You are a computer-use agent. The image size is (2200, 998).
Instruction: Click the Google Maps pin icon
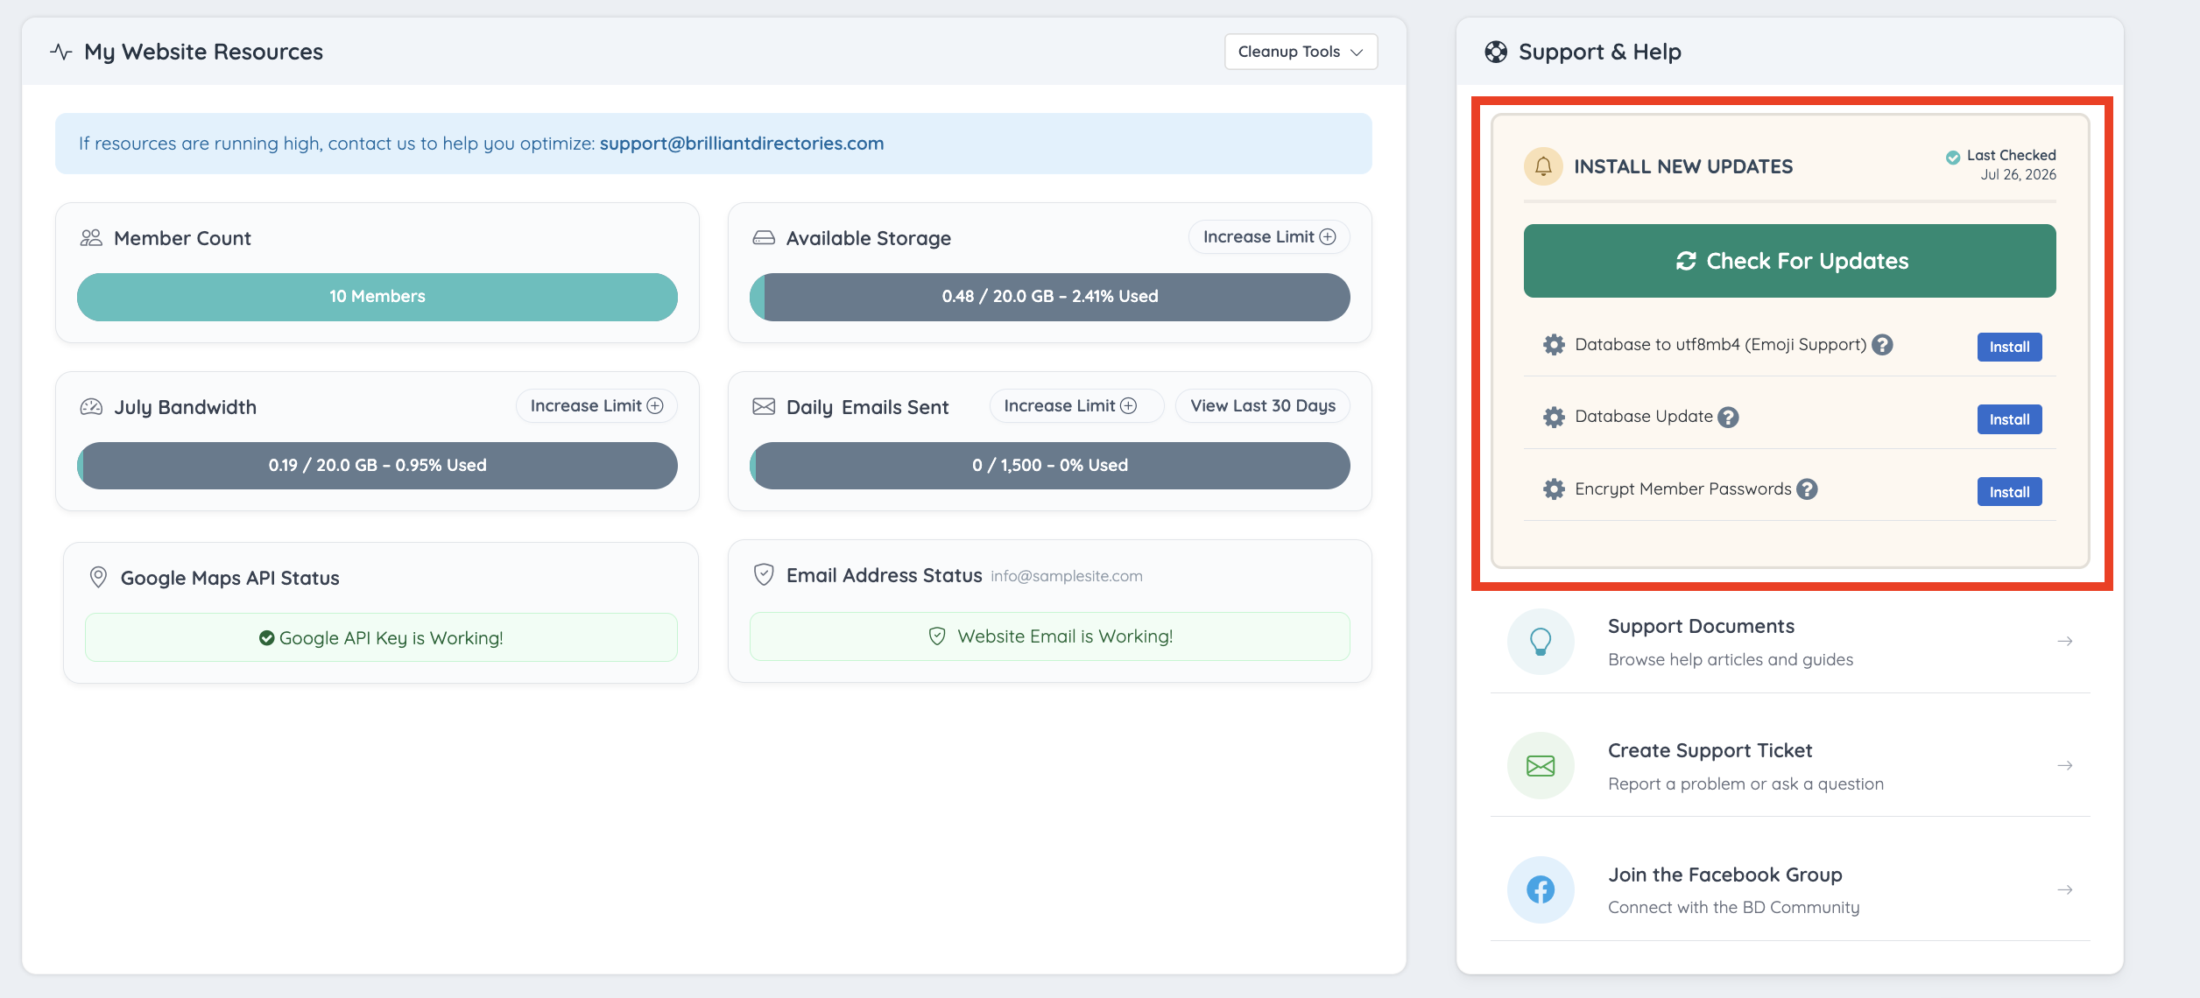click(98, 578)
